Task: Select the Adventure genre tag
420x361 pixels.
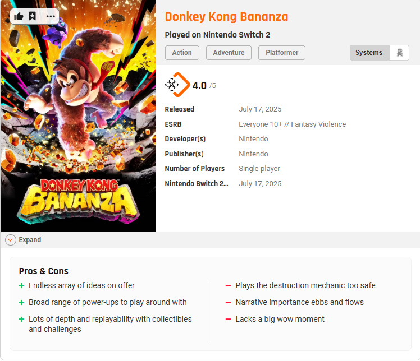Action: pos(229,53)
